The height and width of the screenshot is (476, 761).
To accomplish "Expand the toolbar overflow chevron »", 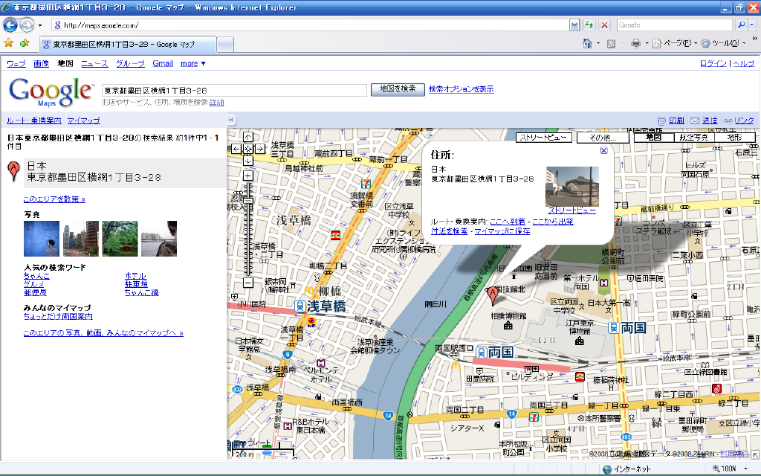I will (x=755, y=39).
